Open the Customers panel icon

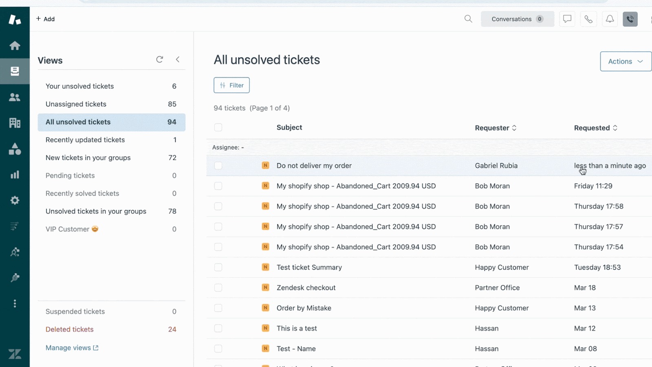coord(15,97)
